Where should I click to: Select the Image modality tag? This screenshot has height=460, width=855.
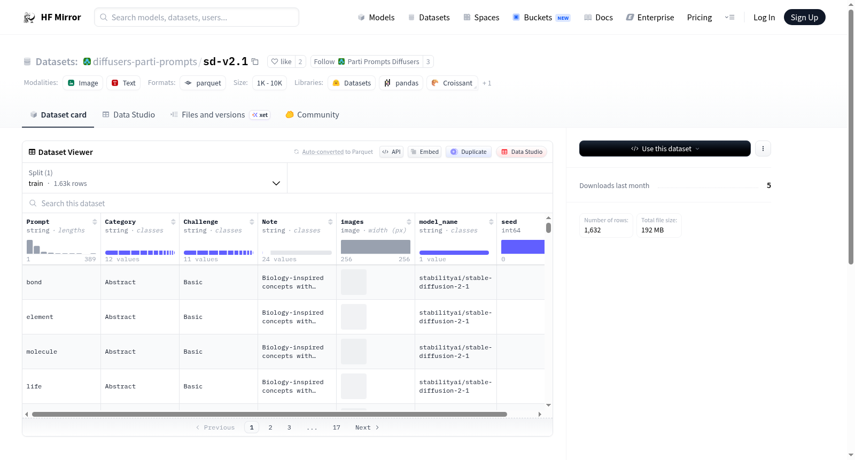83,83
